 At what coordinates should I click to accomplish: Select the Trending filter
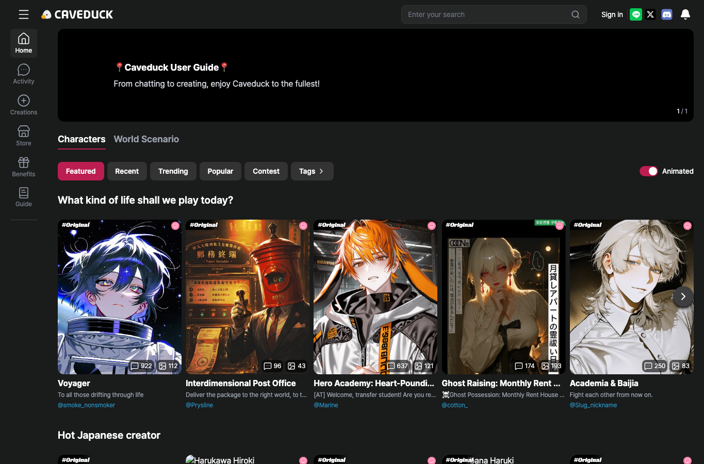pos(173,171)
